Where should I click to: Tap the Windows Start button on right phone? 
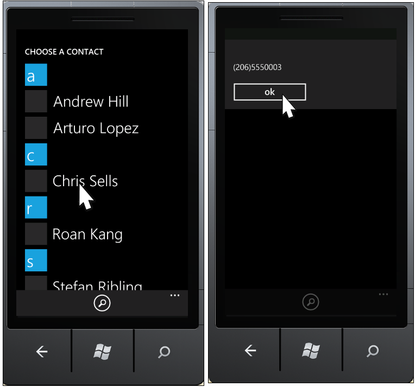tap(311, 351)
